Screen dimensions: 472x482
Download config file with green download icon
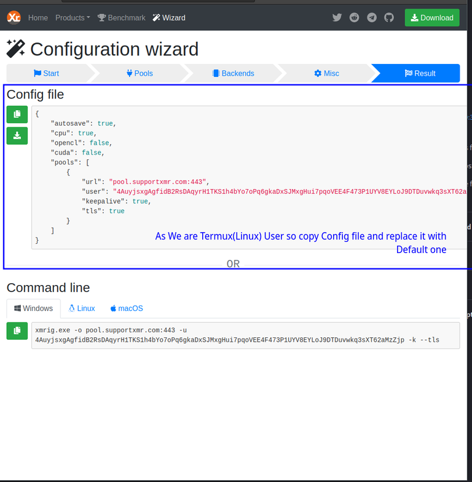pos(17,135)
